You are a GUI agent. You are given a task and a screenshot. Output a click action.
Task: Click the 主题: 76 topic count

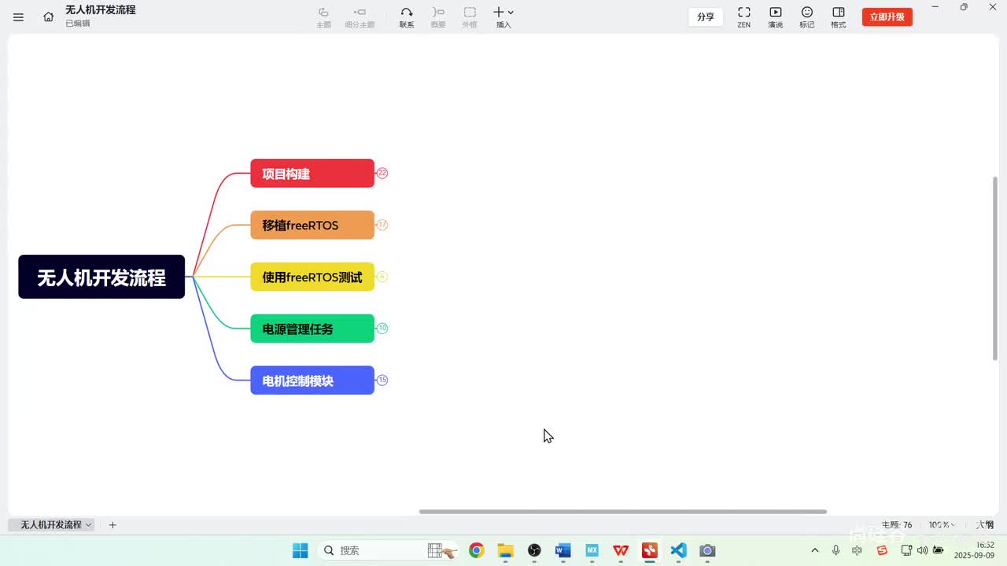tap(897, 524)
